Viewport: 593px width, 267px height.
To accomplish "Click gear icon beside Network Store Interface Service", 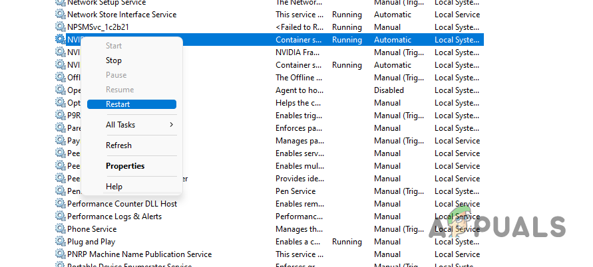I will [61, 15].
